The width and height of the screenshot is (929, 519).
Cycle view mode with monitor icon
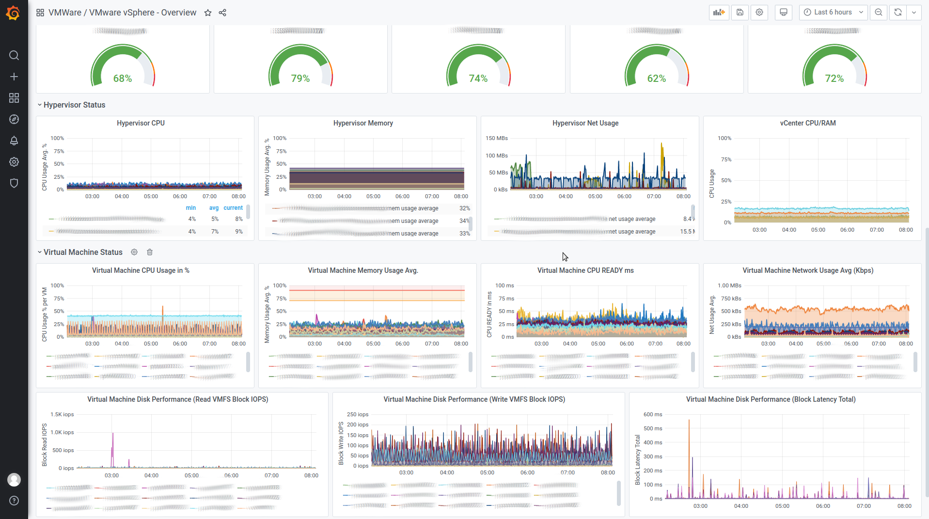783,13
